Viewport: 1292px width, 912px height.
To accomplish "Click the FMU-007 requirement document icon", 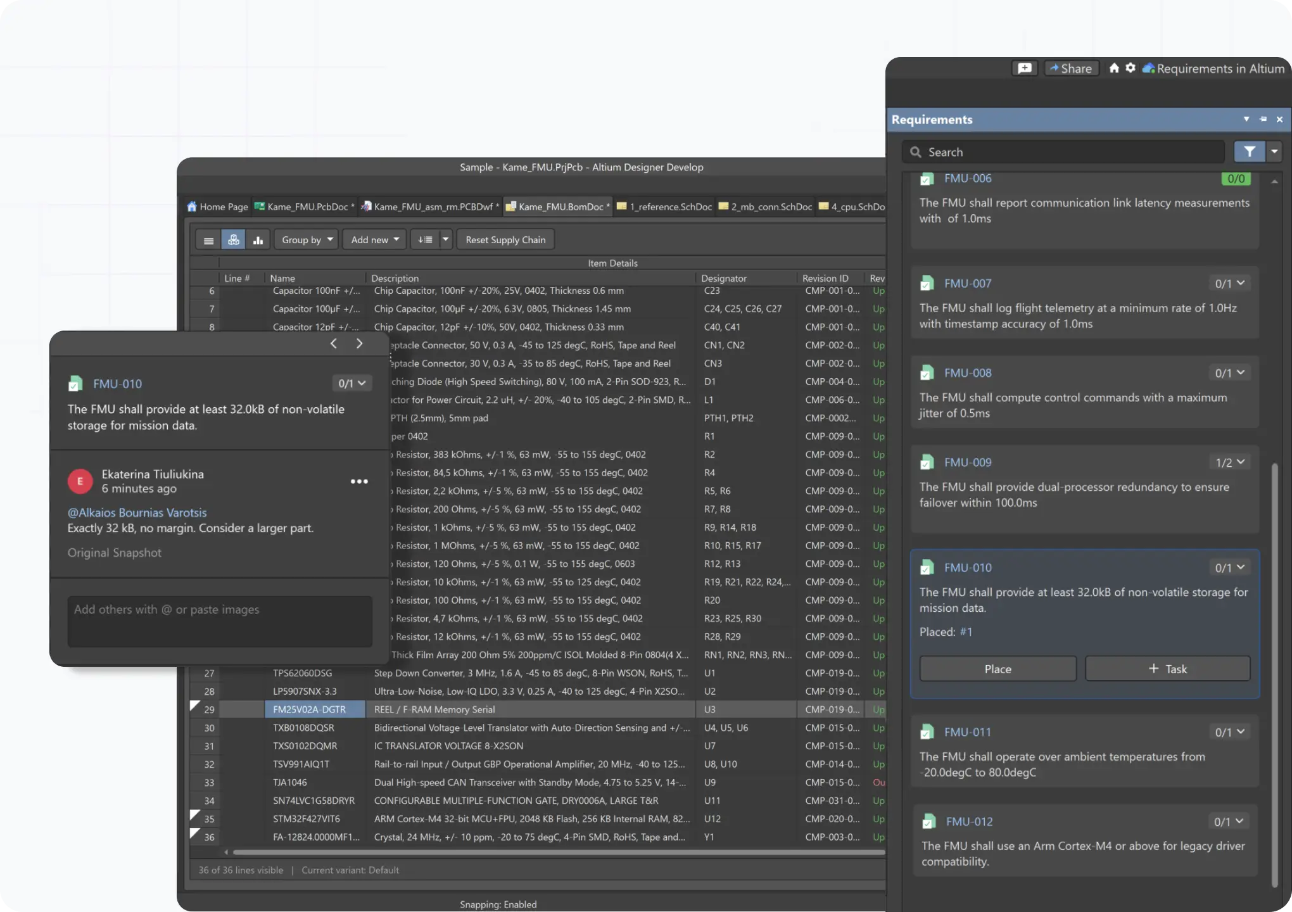I will coord(927,284).
